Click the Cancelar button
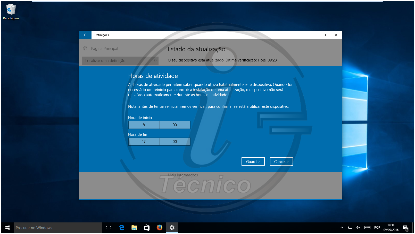This screenshot has height=234, width=415. coord(281,161)
